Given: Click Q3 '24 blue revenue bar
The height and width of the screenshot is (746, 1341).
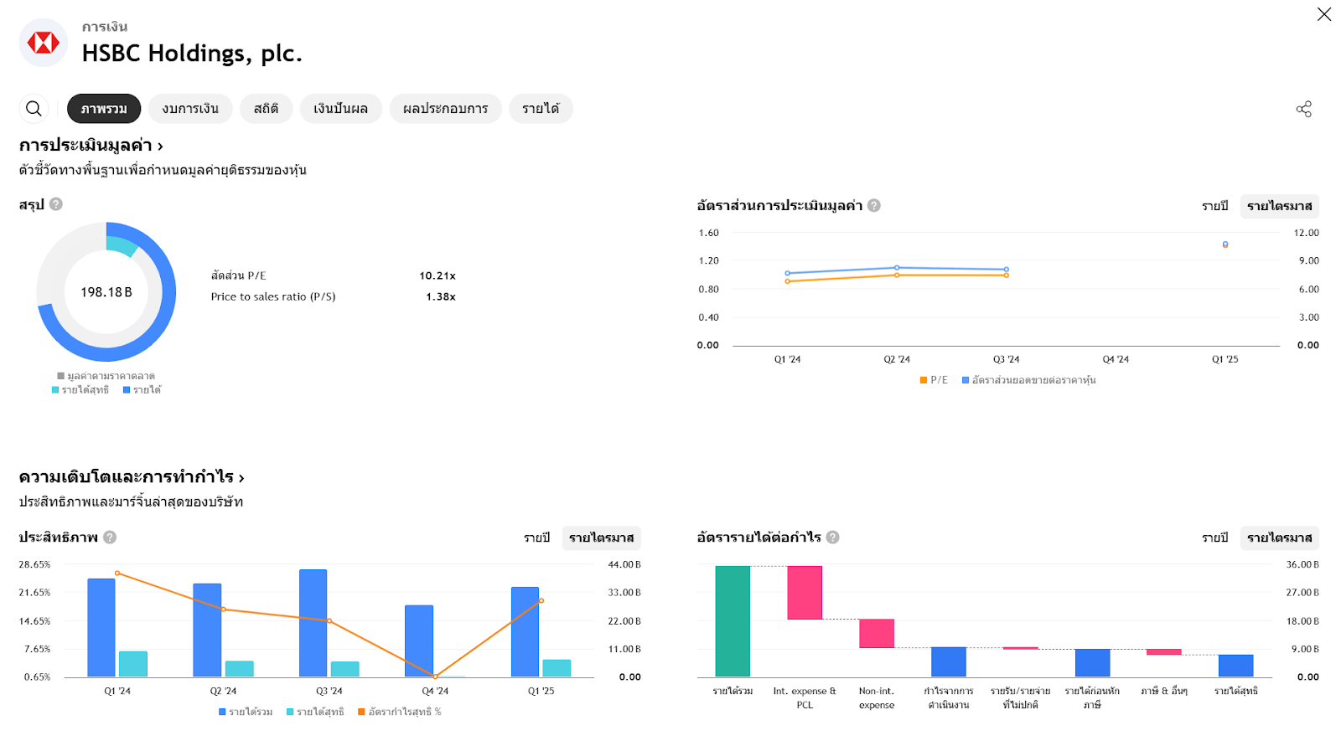Looking at the screenshot, I should click(313, 624).
